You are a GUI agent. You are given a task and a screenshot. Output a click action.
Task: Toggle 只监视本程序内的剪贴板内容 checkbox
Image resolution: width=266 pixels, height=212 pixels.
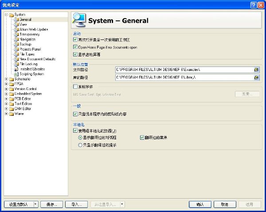pyautogui.click(x=75, y=114)
